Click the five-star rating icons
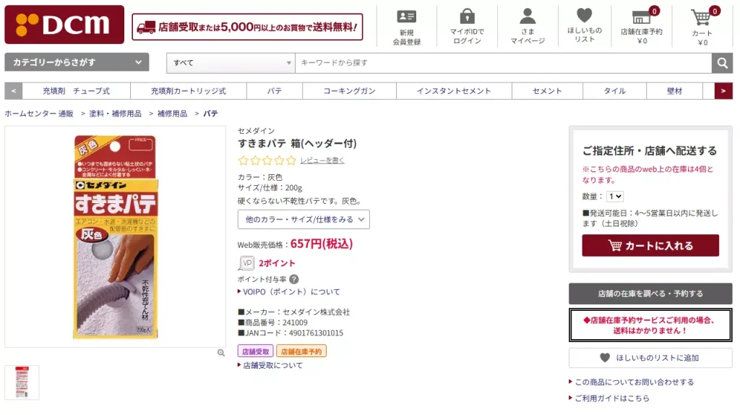The height and width of the screenshot is (415, 740). [267, 161]
